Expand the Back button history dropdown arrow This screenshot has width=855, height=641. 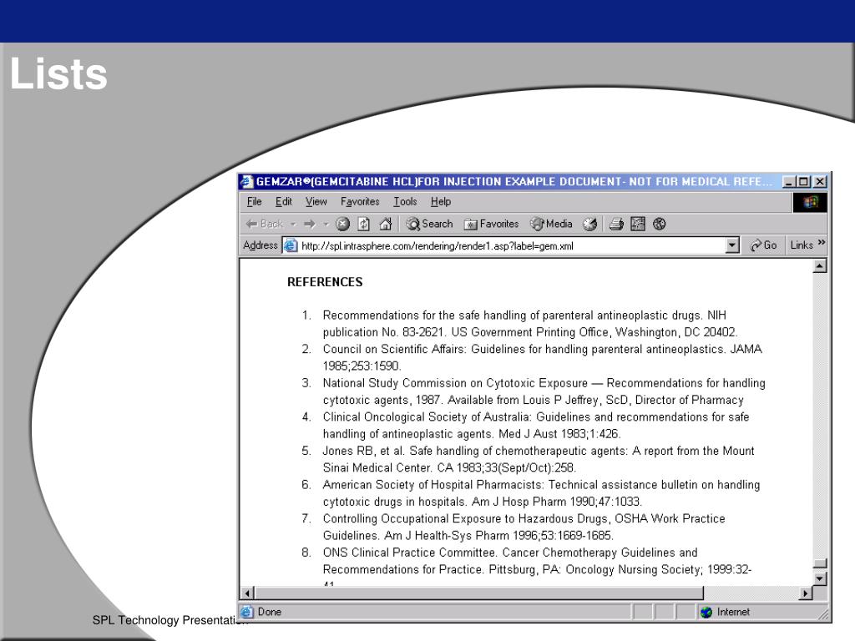click(293, 224)
